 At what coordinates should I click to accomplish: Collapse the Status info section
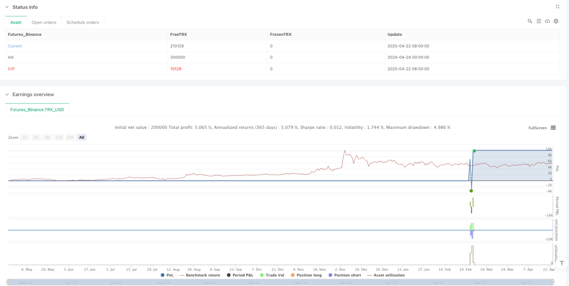point(7,7)
